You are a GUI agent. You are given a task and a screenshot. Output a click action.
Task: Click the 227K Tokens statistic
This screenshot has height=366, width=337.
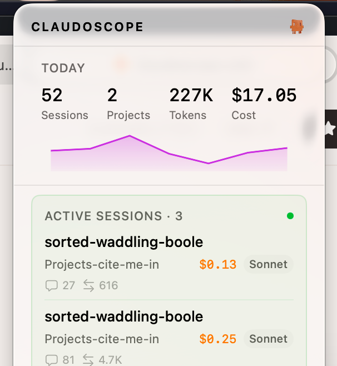[191, 103]
